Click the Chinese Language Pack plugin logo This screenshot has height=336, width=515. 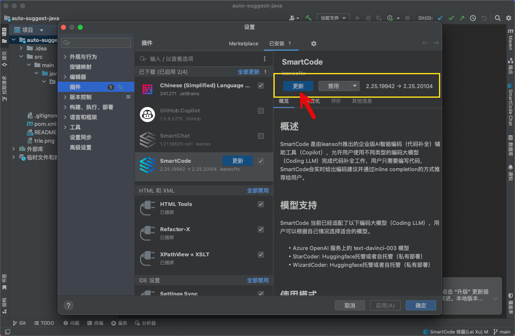(x=147, y=89)
